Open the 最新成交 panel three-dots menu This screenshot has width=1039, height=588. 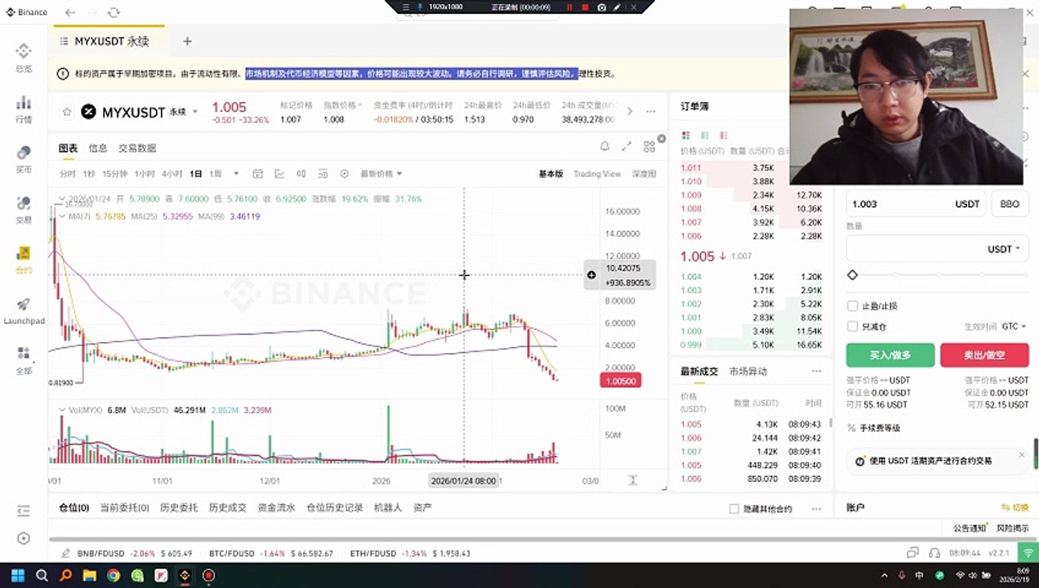(816, 372)
